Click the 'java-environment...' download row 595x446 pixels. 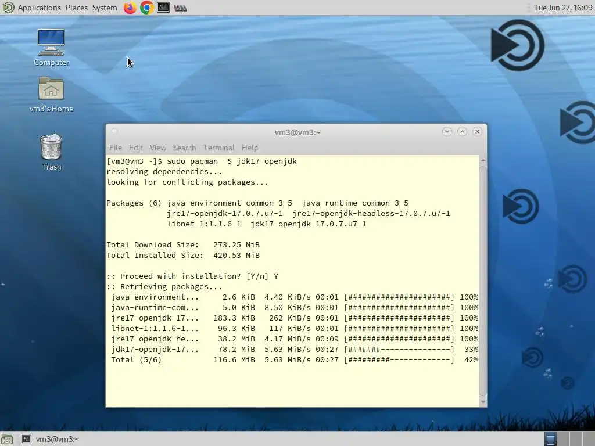click(295, 297)
